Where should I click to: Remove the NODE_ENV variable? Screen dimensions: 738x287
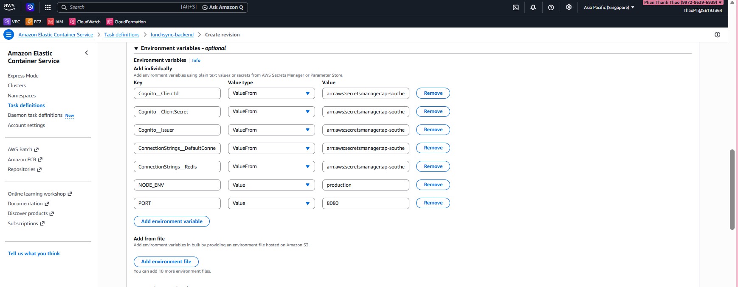click(433, 185)
